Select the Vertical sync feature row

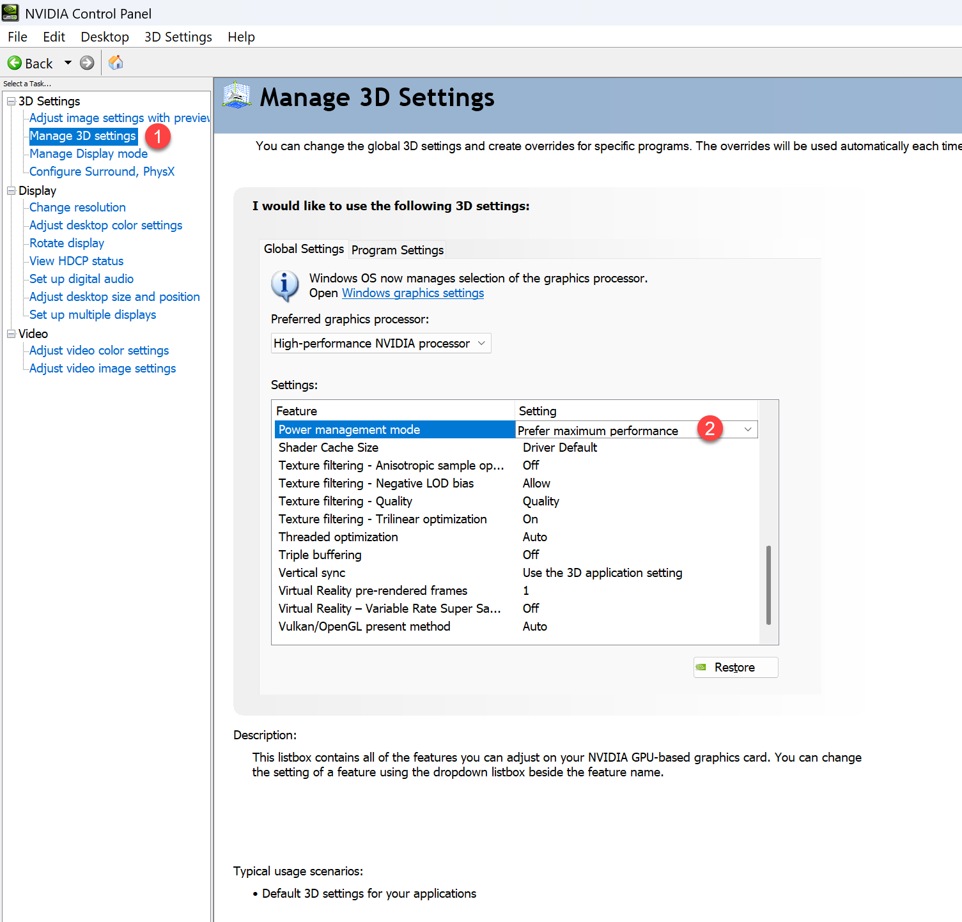pos(312,573)
